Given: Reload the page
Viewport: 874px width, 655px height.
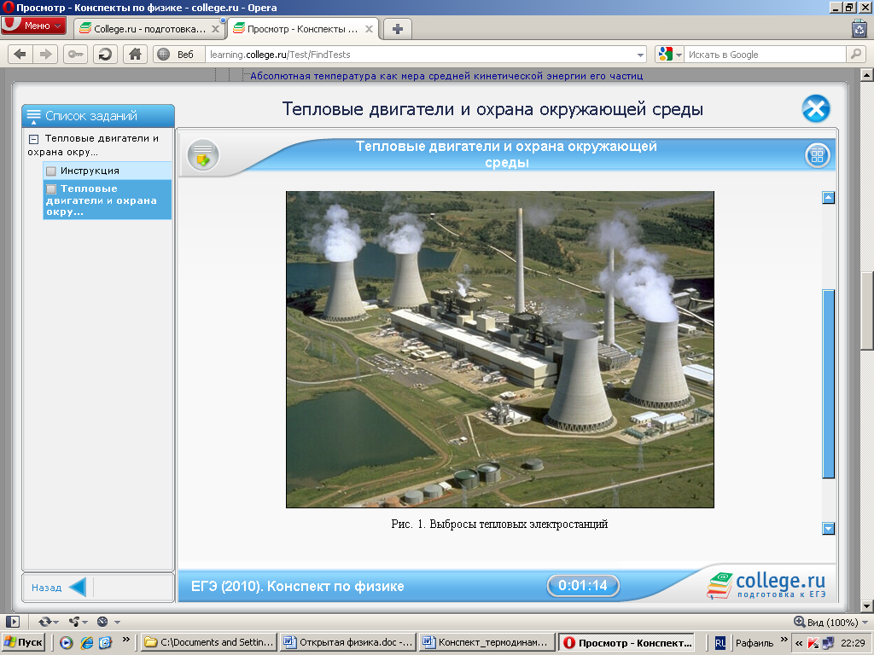Looking at the screenshot, I should coord(105,54).
